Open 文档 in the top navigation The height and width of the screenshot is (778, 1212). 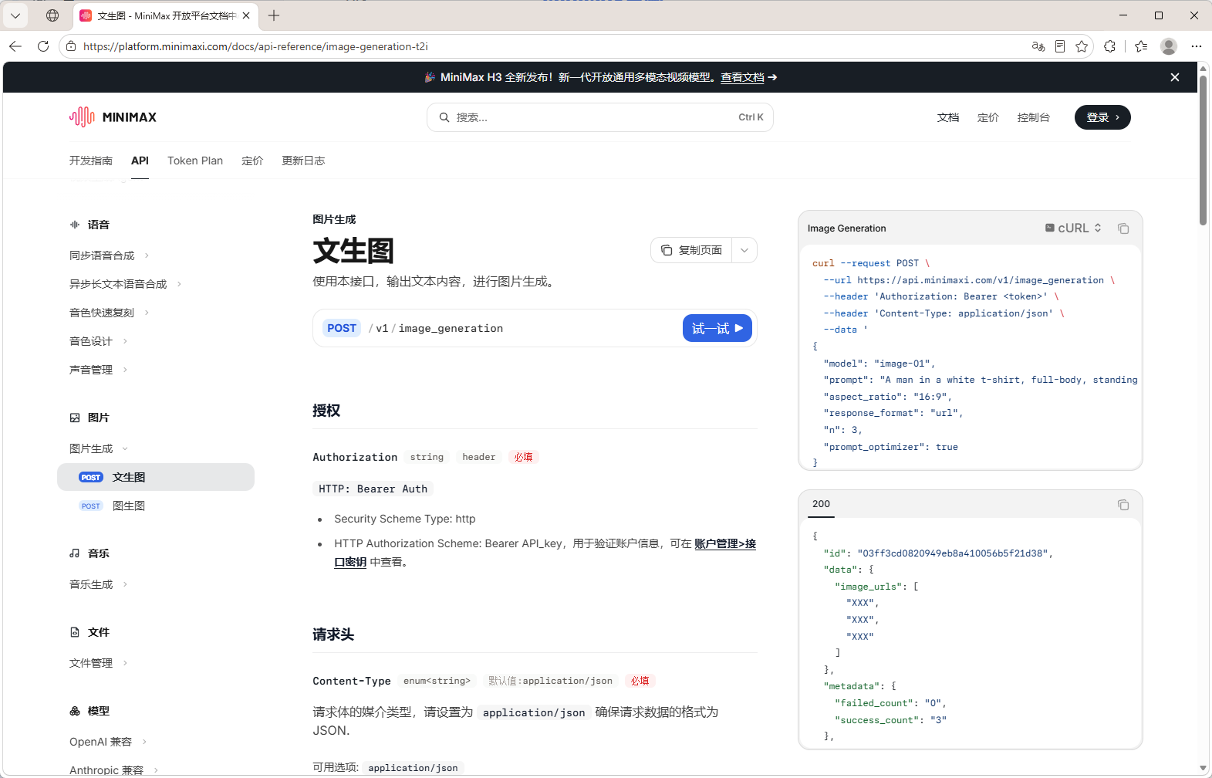[x=948, y=117]
